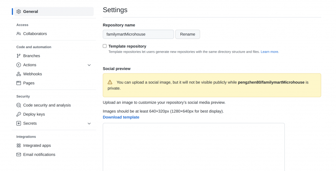Click the Collaborators people icon

pos(19,34)
